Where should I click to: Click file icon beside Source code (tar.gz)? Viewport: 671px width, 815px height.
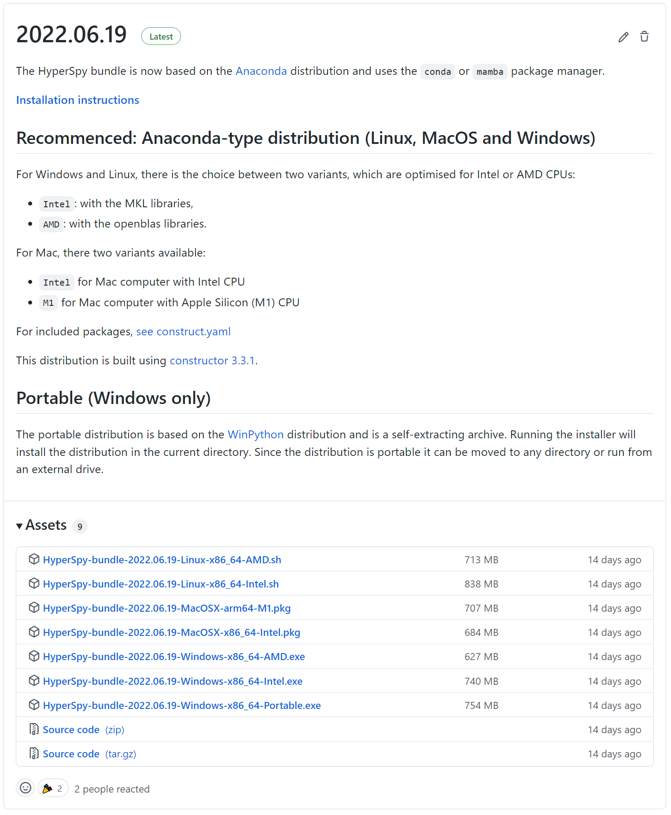point(34,753)
